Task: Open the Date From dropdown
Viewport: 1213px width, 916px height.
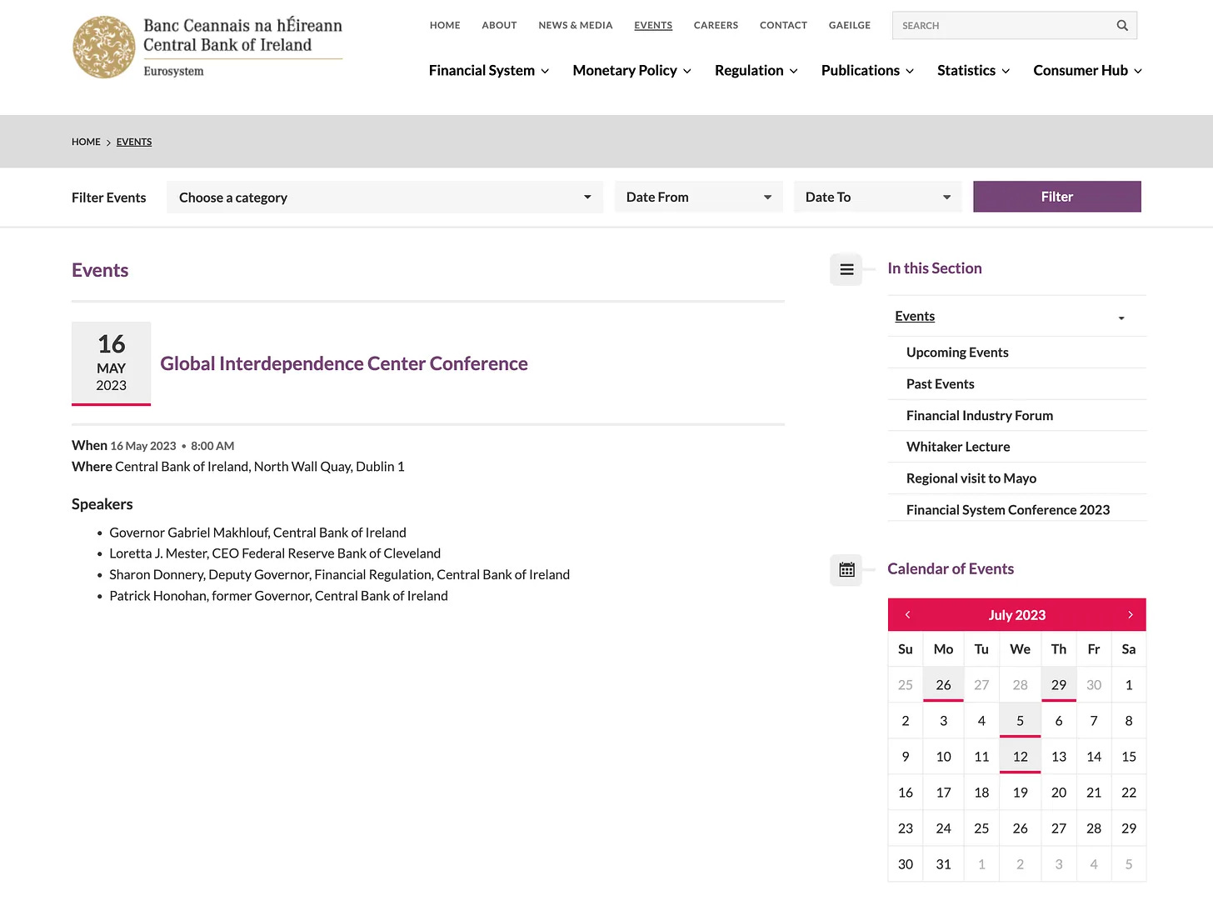Action: 699,198
